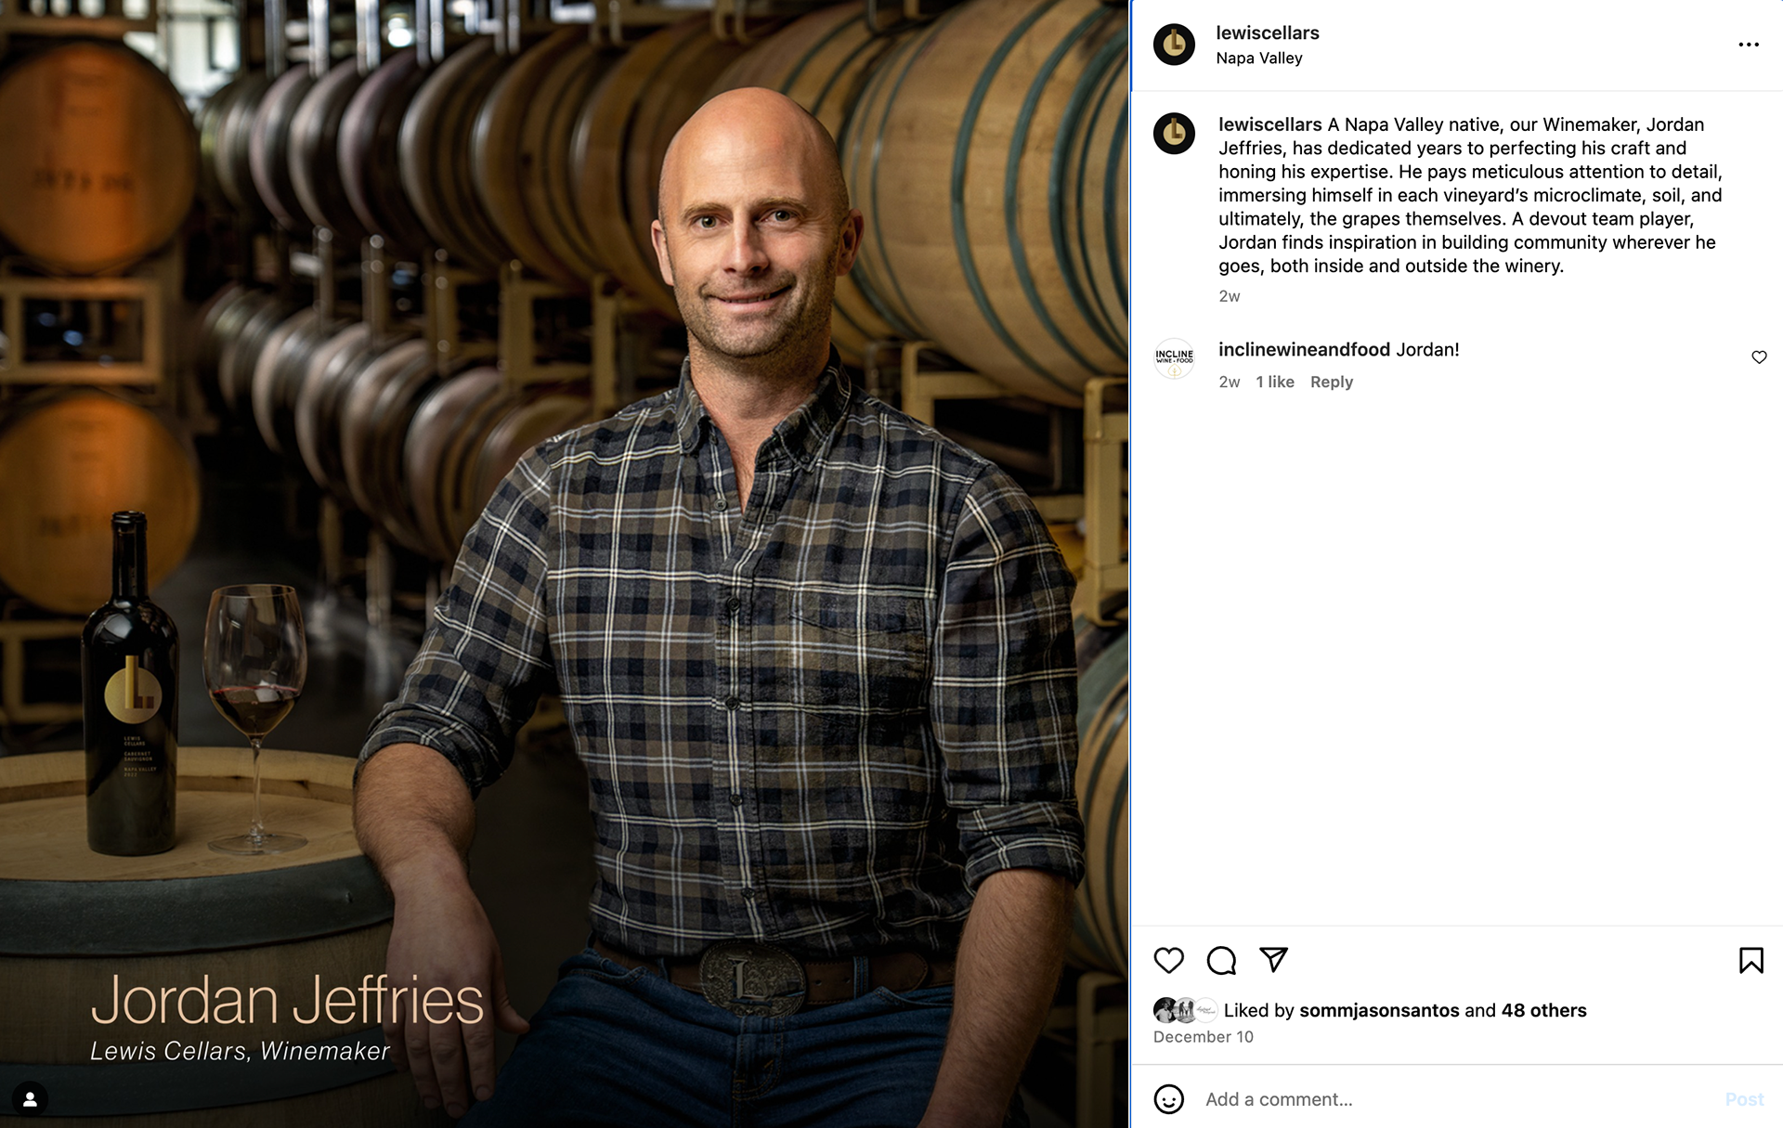This screenshot has height=1128, width=1783.
Task: Open the Napa Valley location link
Action: point(1259,58)
